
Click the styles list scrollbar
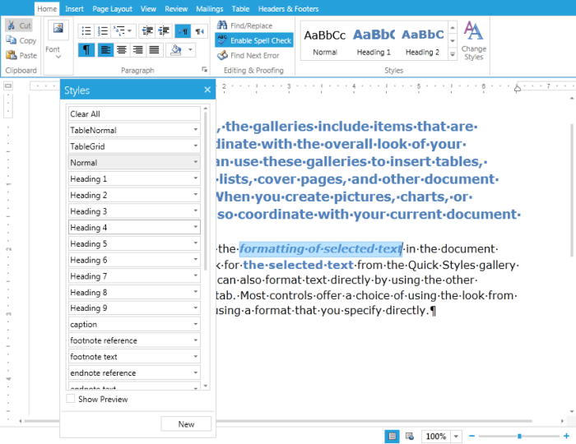(206, 191)
